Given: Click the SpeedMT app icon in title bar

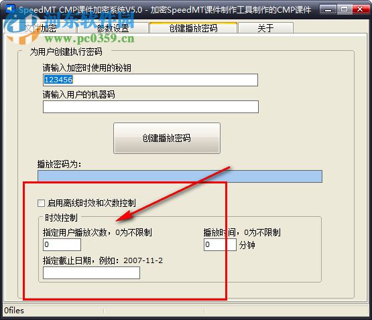Looking at the screenshot, I should (x=10, y=9).
